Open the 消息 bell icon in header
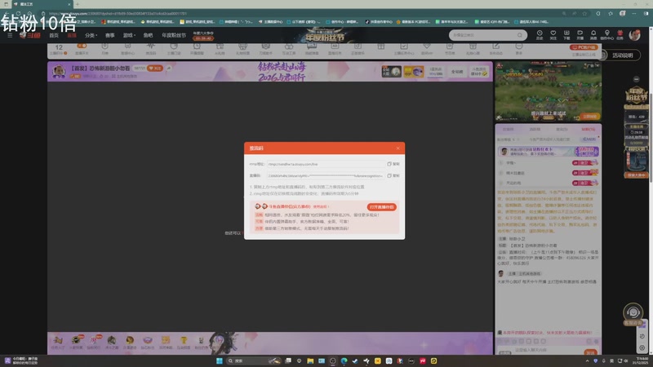This screenshot has width=653, height=367. click(593, 35)
